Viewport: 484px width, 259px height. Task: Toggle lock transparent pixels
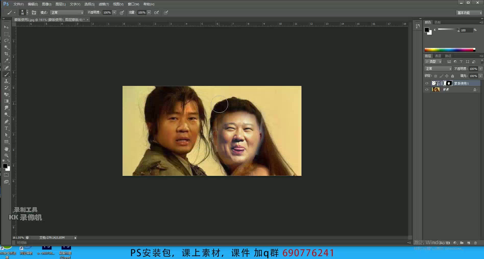coord(435,76)
